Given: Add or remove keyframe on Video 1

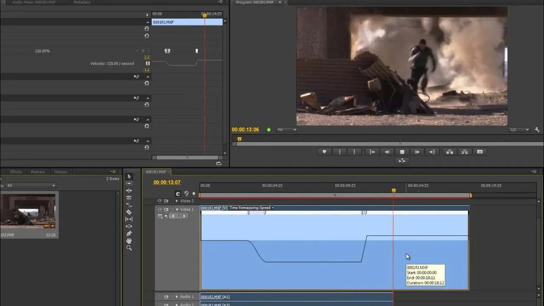Looking at the screenshot, I should pyautogui.click(x=178, y=216).
